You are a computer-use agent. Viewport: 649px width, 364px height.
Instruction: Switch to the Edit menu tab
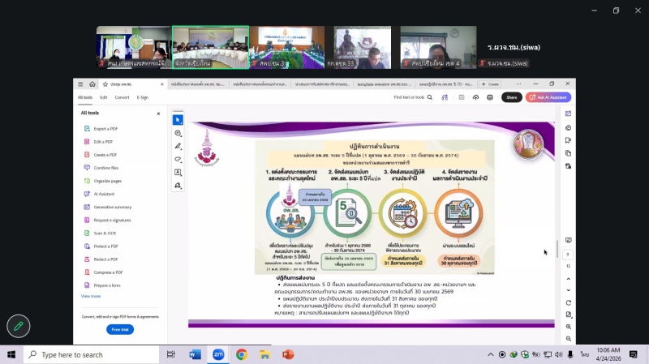tap(103, 97)
